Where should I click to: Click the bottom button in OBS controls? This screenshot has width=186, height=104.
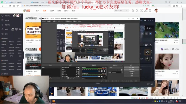click(131, 76)
